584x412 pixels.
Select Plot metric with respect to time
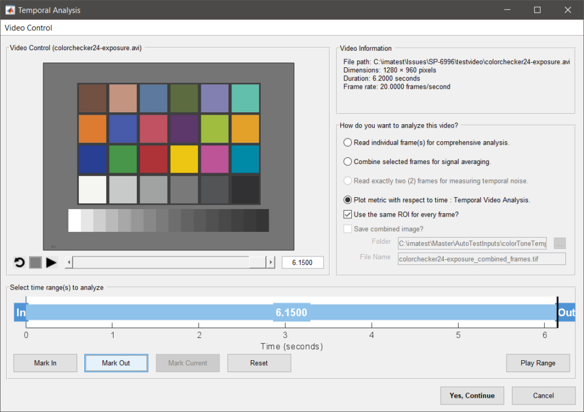347,200
